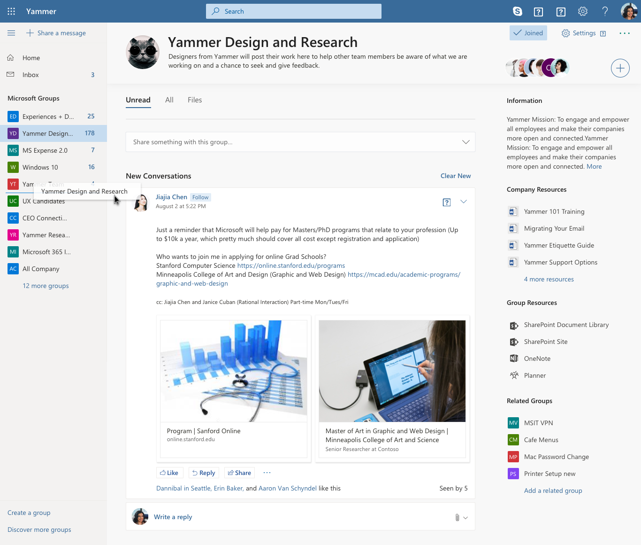Open the user profile avatar menu
This screenshot has width=641, height=545.
(x=629, y=11)
